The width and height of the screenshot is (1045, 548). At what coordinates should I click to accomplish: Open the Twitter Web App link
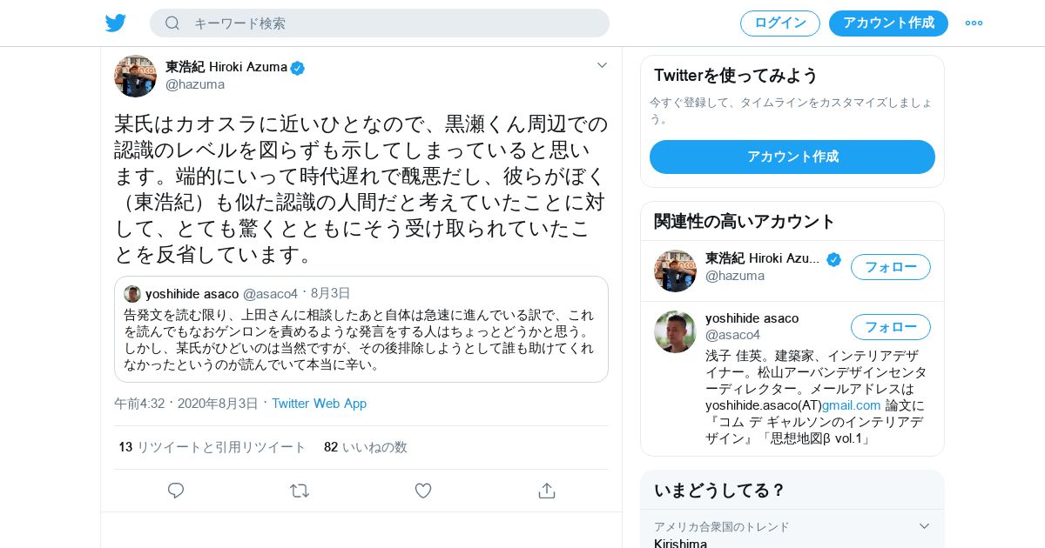319,404
